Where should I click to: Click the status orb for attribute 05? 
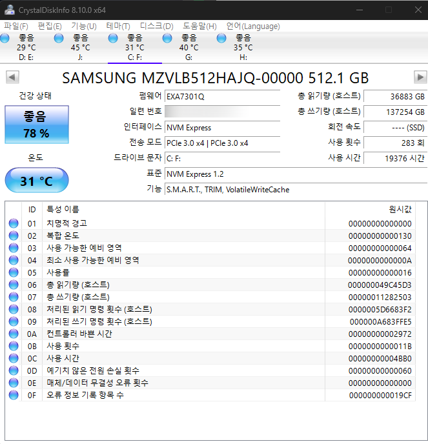[14, 272]
